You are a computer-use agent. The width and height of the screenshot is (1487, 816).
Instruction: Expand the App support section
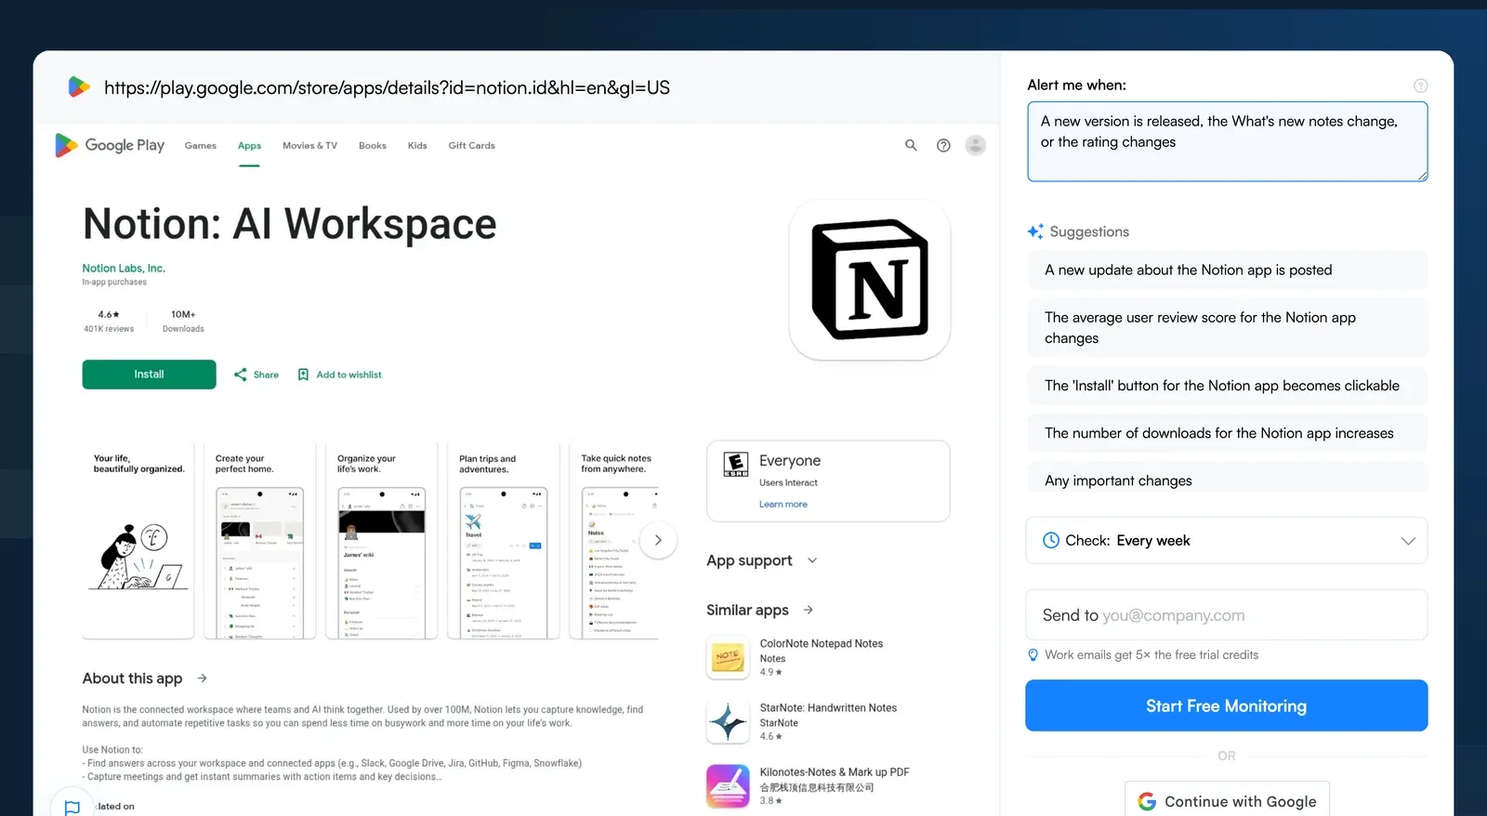tap(762, 560)
